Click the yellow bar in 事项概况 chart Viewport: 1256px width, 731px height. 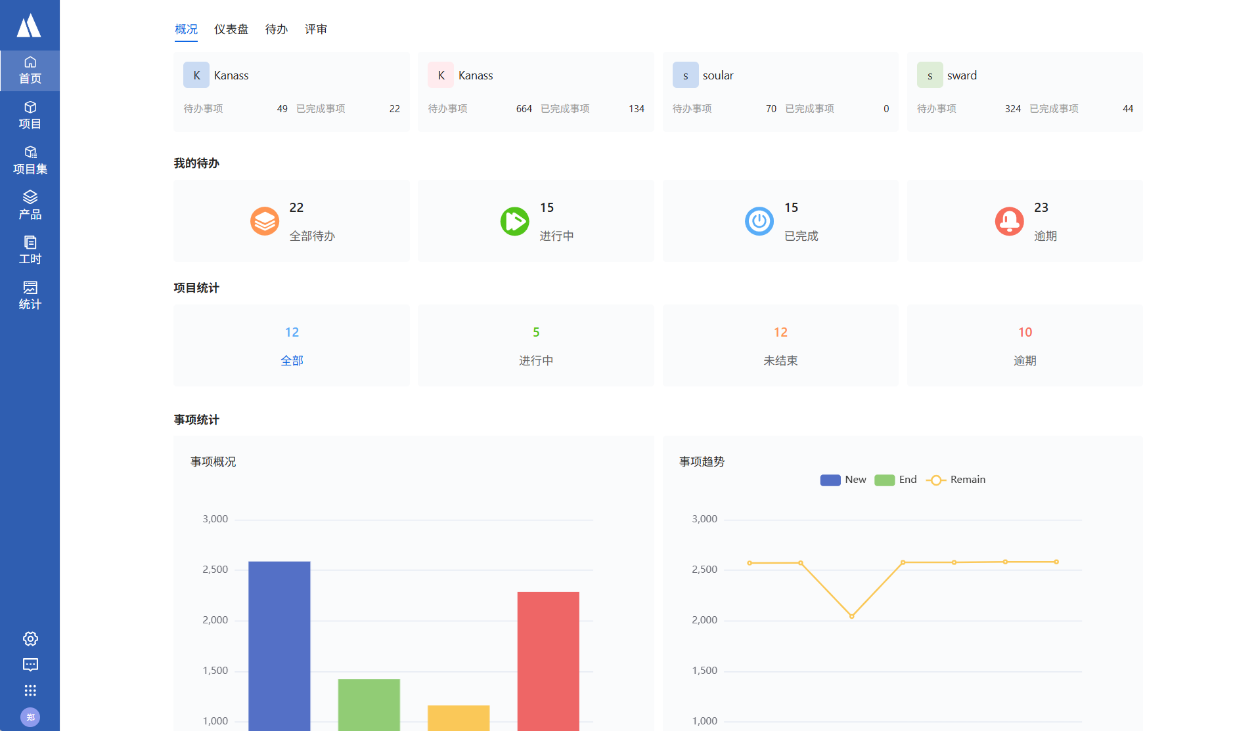[459, 718]
